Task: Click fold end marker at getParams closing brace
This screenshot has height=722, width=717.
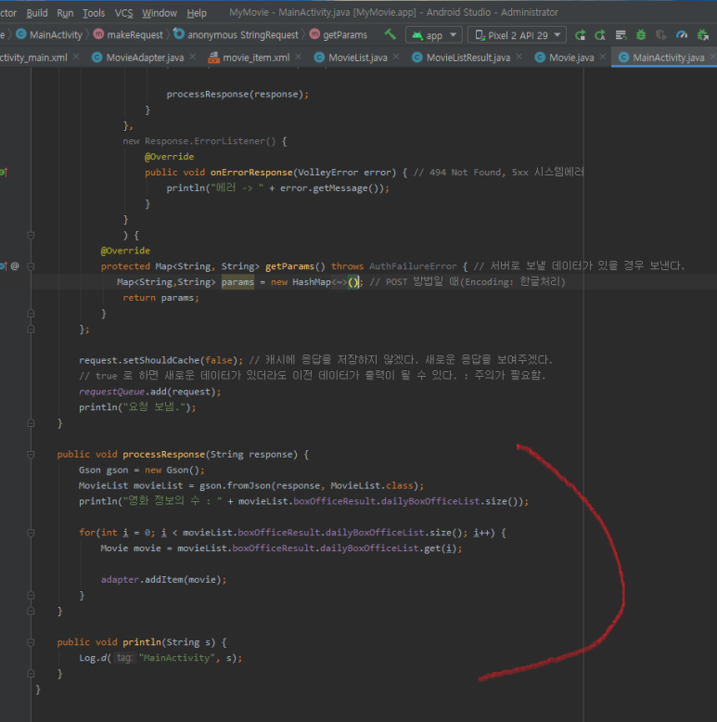Action: [31, 314]
